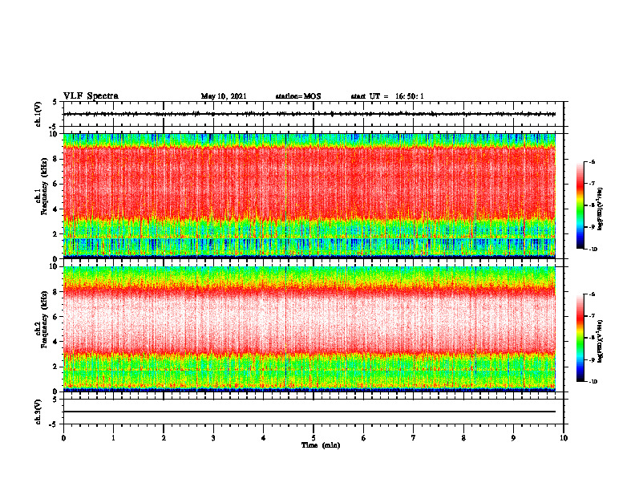
Task: Click the ch.1 voltage waveform trace
Action: click(x=309, y=114)
